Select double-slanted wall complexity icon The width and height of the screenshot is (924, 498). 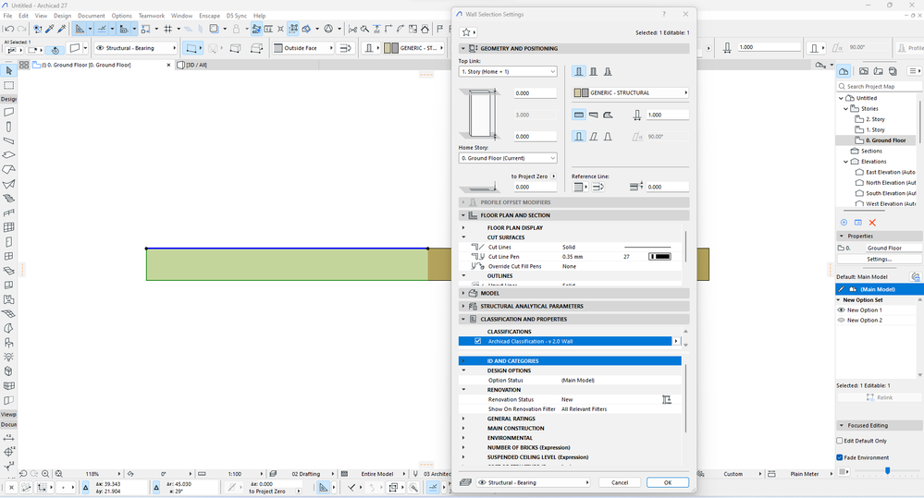point(608,137)
